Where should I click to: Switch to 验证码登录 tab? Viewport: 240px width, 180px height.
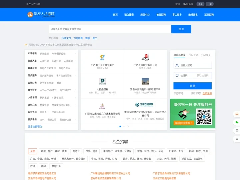coord(179,55)
